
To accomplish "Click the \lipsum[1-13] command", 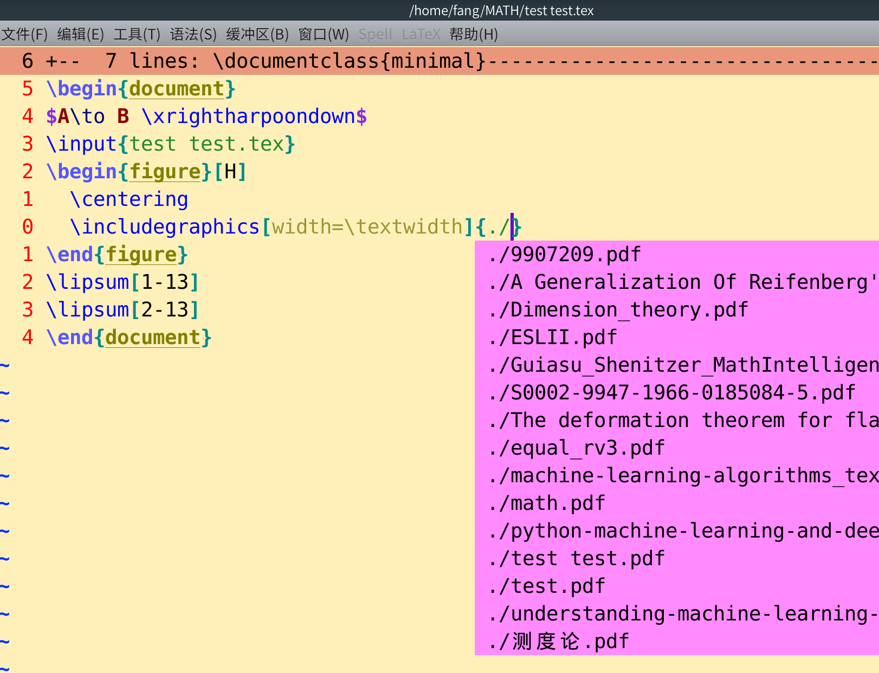I will point(122,282).
